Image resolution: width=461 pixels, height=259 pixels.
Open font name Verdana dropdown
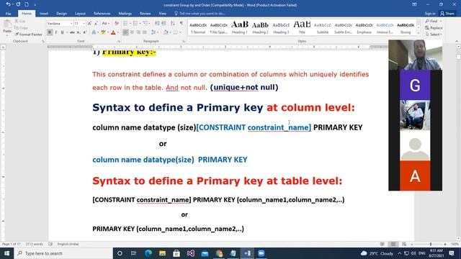(x=71, y=24)
